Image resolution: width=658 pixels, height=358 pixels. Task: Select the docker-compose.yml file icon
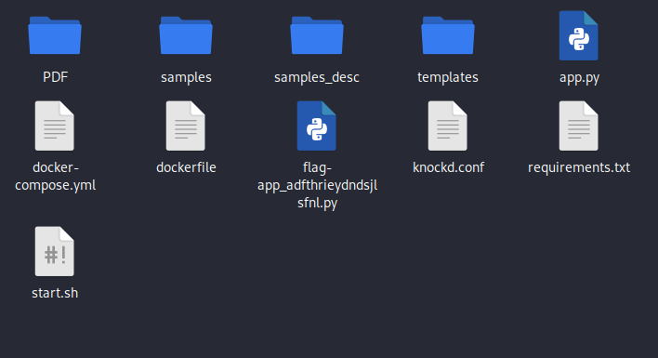click(x=55, y=126)
